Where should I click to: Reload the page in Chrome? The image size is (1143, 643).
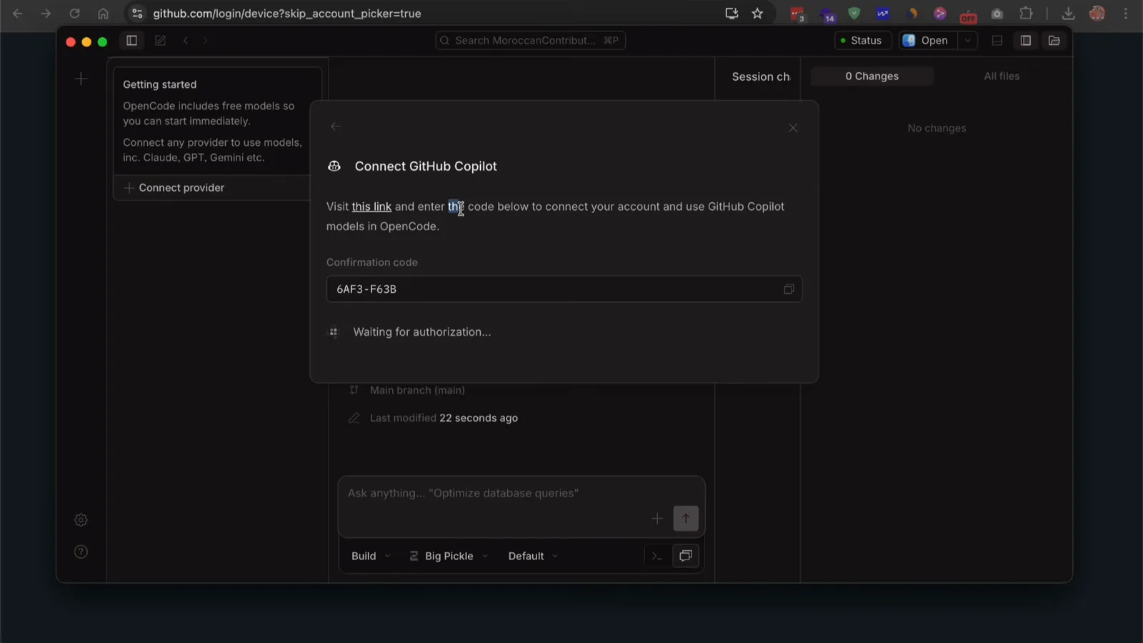pyautogui.click(x=74, y=14)
